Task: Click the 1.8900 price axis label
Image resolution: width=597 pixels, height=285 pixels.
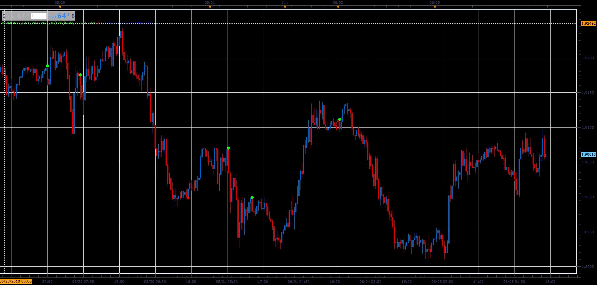Action: (588, 267)
